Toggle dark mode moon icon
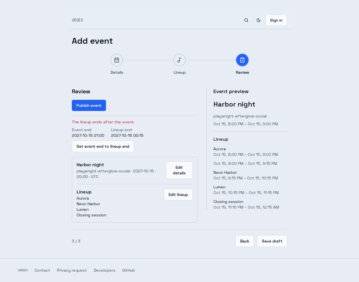Screen dimensions: 359x282 pyautogui.click(x=259, y=20)
